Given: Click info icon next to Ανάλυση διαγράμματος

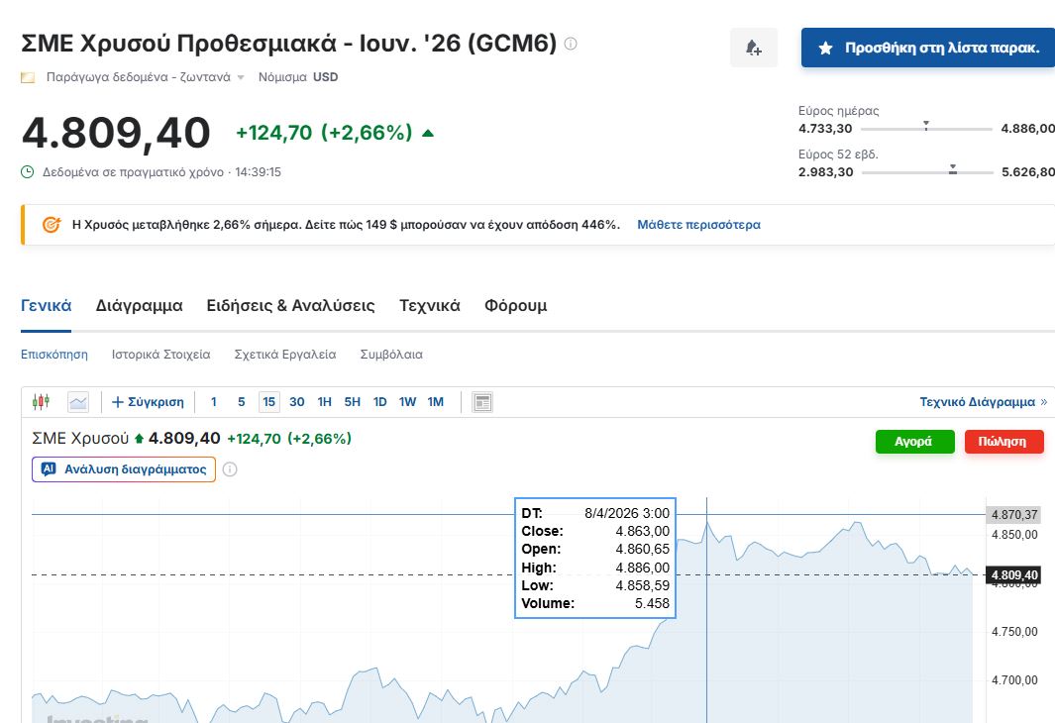Looking at the screenshot, I should pos(230,469).
